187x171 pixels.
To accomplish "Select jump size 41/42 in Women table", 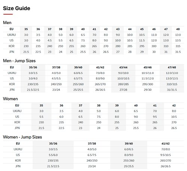I will click(x=165, y=144).
